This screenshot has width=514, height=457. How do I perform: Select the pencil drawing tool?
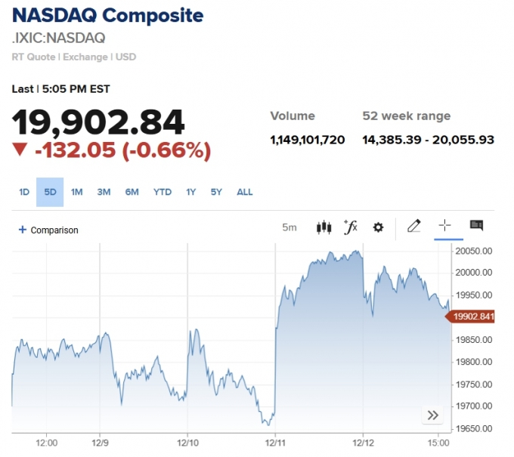(413, 226)
